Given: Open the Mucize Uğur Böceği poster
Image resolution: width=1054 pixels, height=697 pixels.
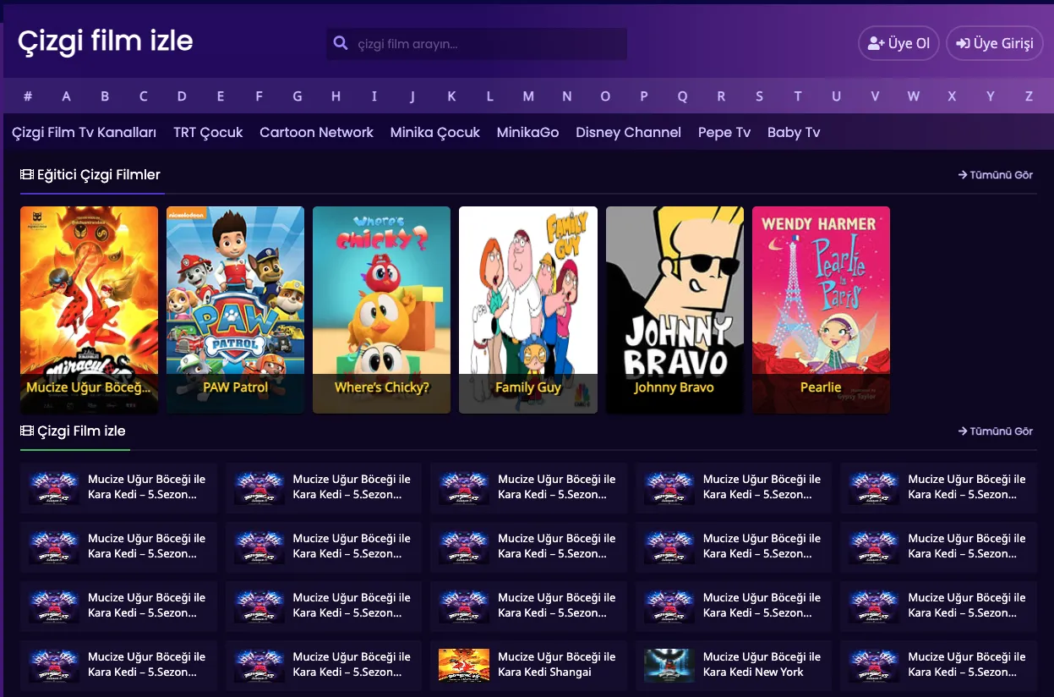Looking at the screenshot, I should (89, 310).
